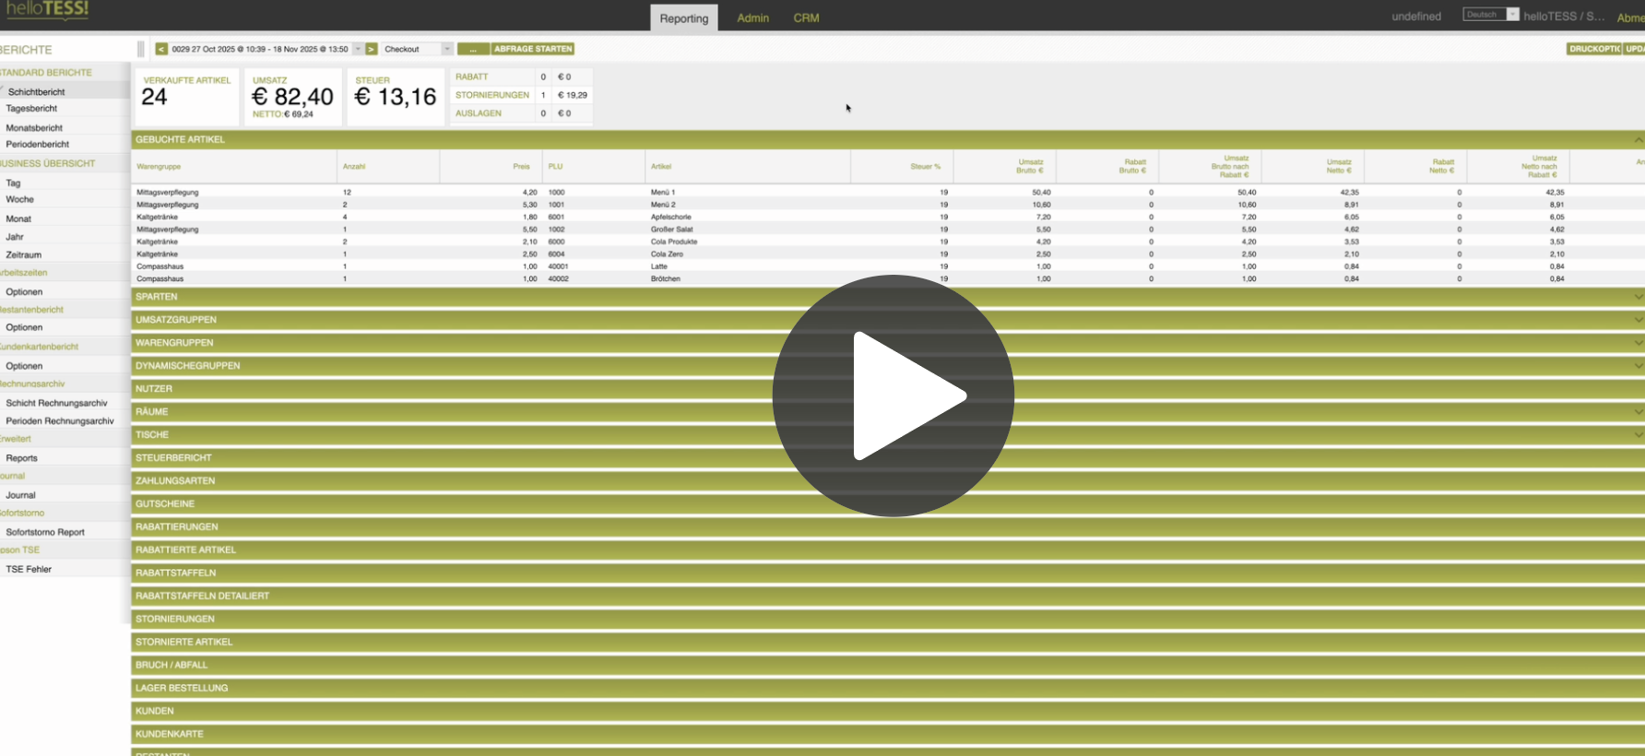Open Tagesbericht in the sidebar
This screenshot has width=1645, height=756.
point(31,109)
